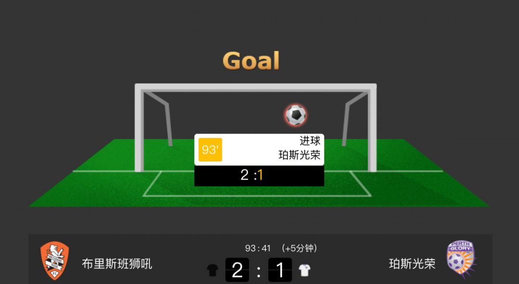The image size is (519, 284).
Task: Click the away score digit 1 on scoreboard
Action: click(x=280, y=270)
